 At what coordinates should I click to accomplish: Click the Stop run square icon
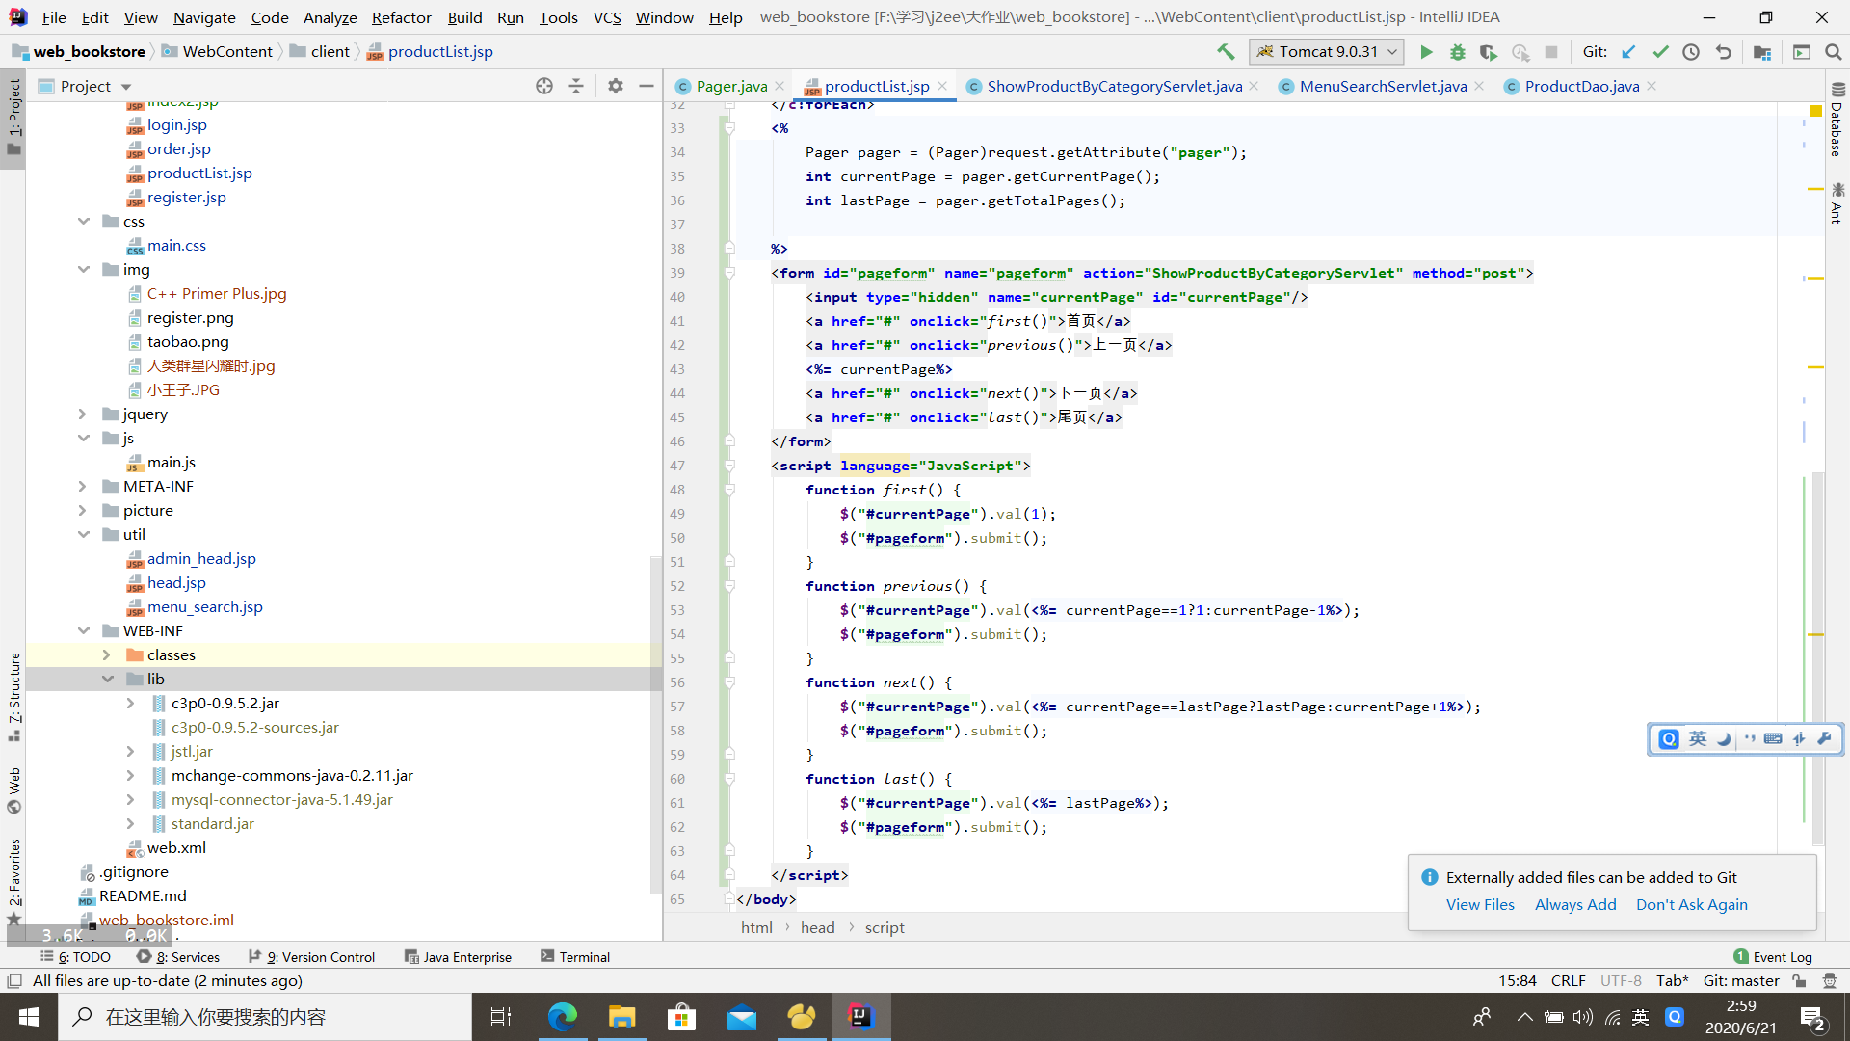pos(1550,52)
